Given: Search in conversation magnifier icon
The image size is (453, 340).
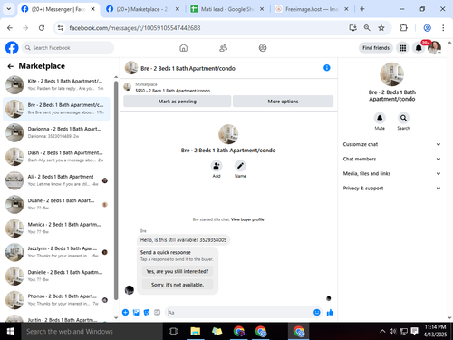Looking at the screenshot, I should tap(403, 118).
